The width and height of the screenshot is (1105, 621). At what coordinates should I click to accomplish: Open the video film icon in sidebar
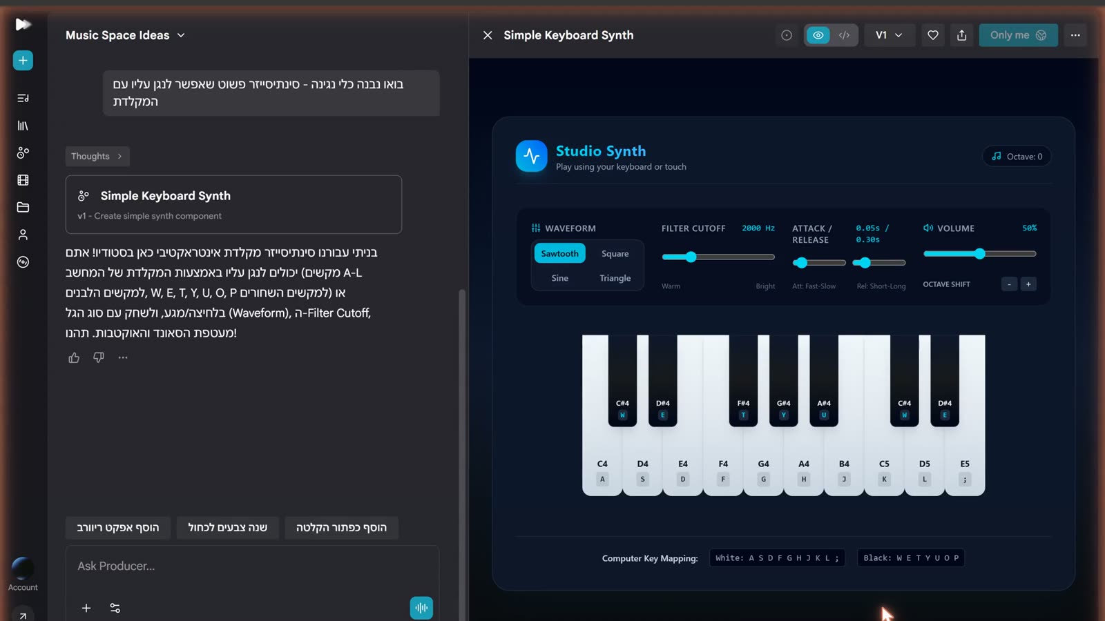pos(23,180)
